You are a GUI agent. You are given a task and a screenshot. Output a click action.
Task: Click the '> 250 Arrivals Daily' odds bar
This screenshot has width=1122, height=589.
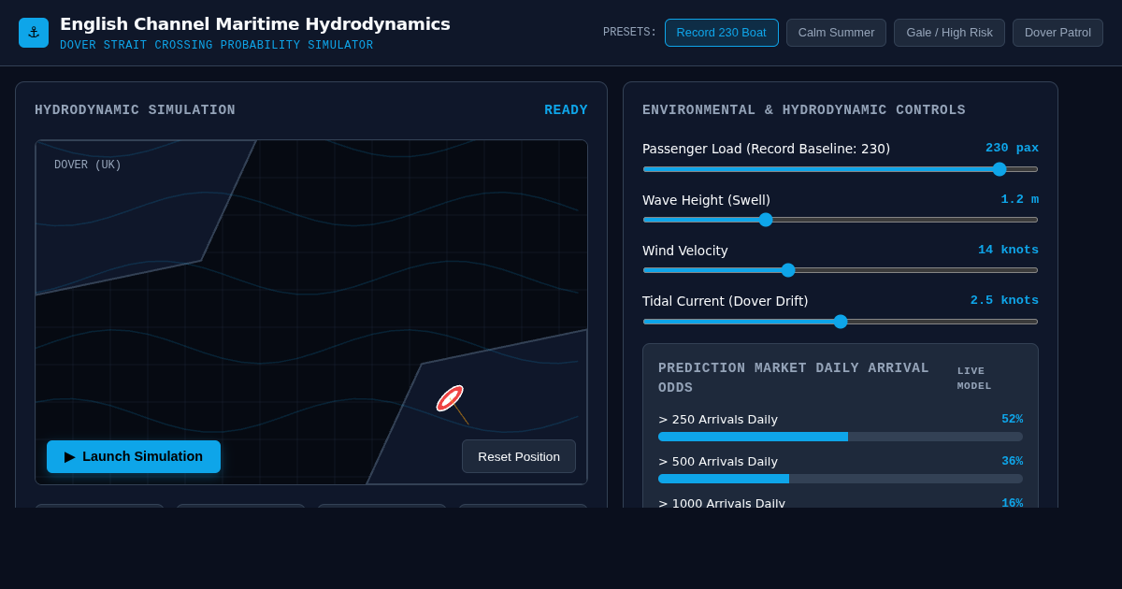click(841, 437)
